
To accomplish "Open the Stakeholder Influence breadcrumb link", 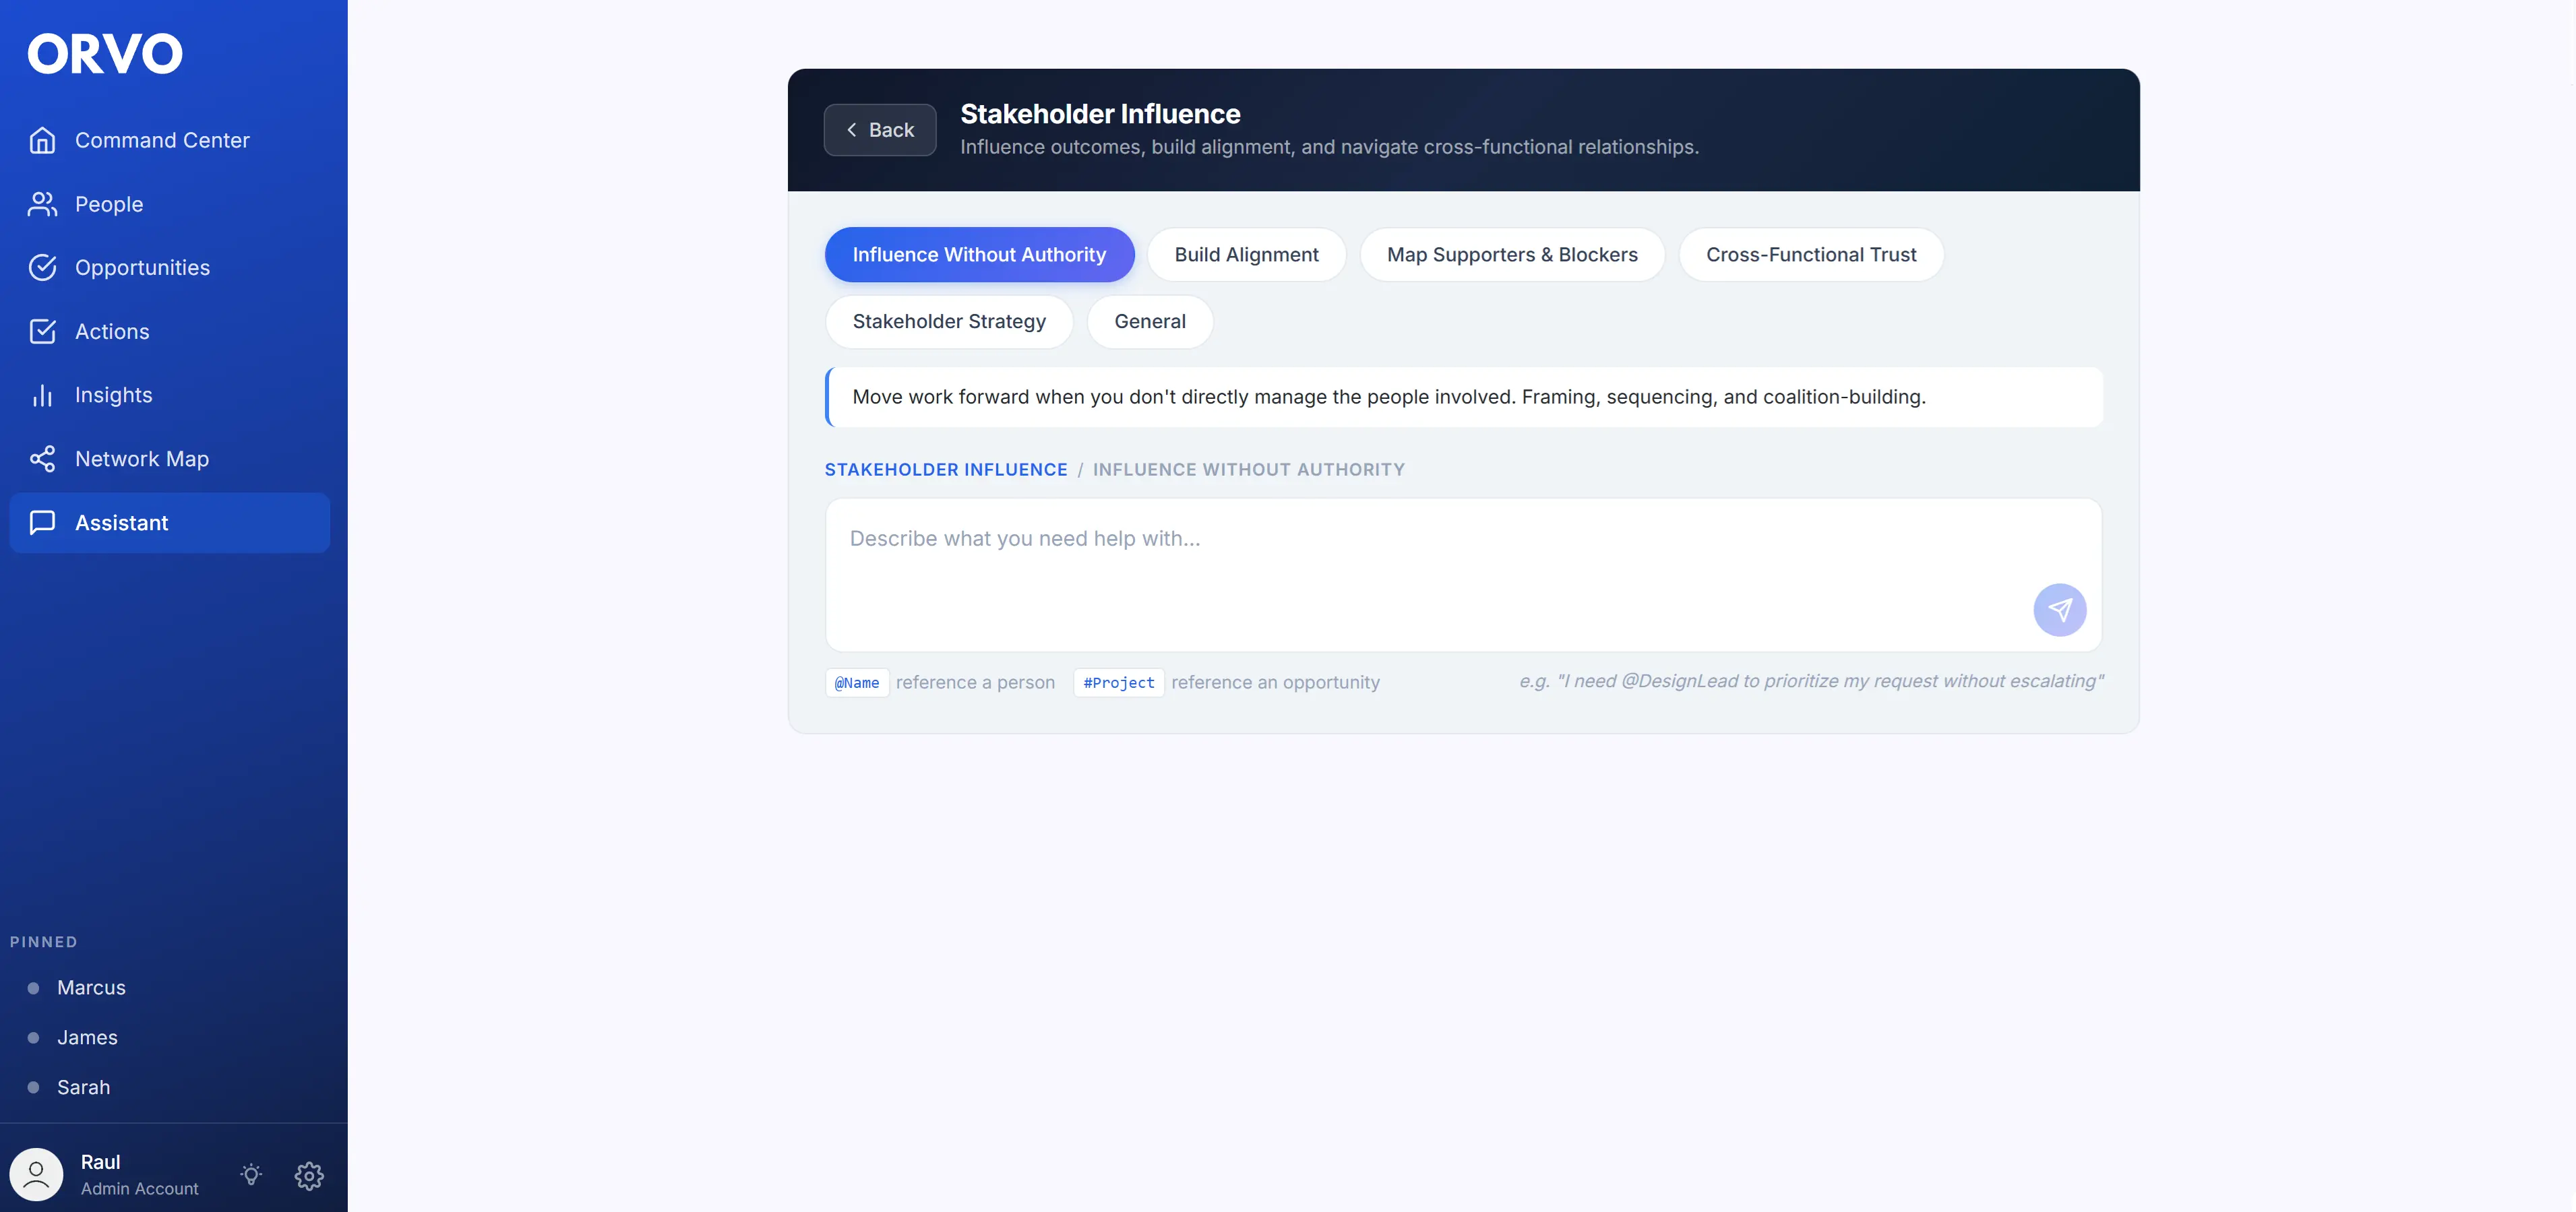I will (945, 469).
